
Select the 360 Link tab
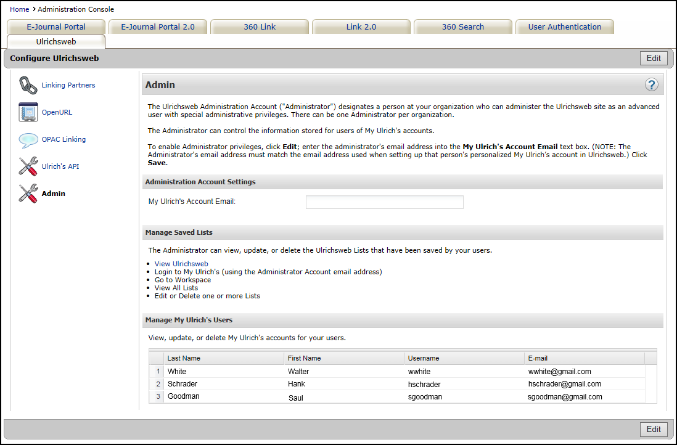(260, 27)
